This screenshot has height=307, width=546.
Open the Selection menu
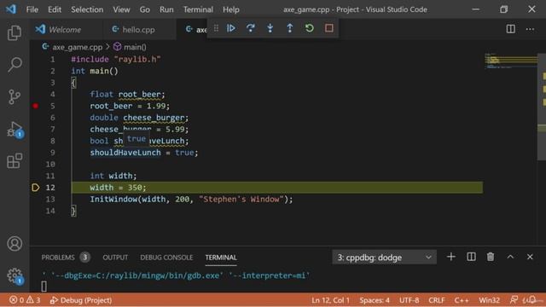(x=87, y=9)
